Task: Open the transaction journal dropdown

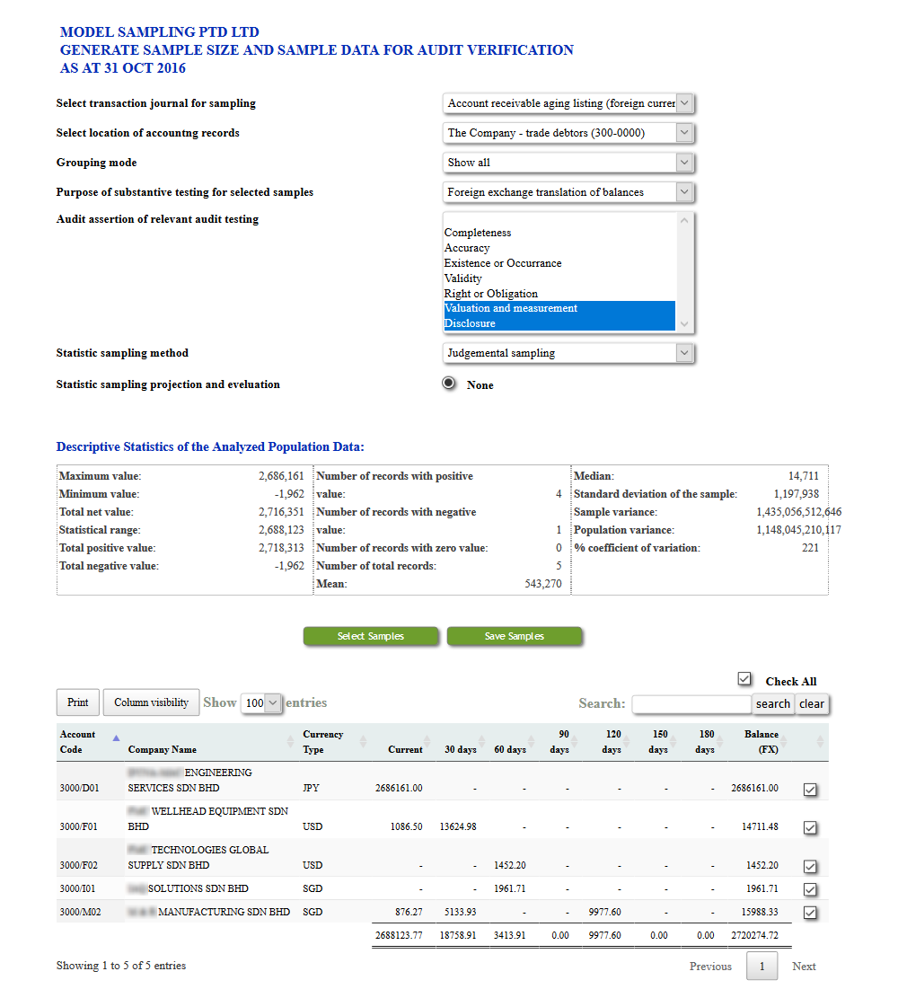Action: 569,103
